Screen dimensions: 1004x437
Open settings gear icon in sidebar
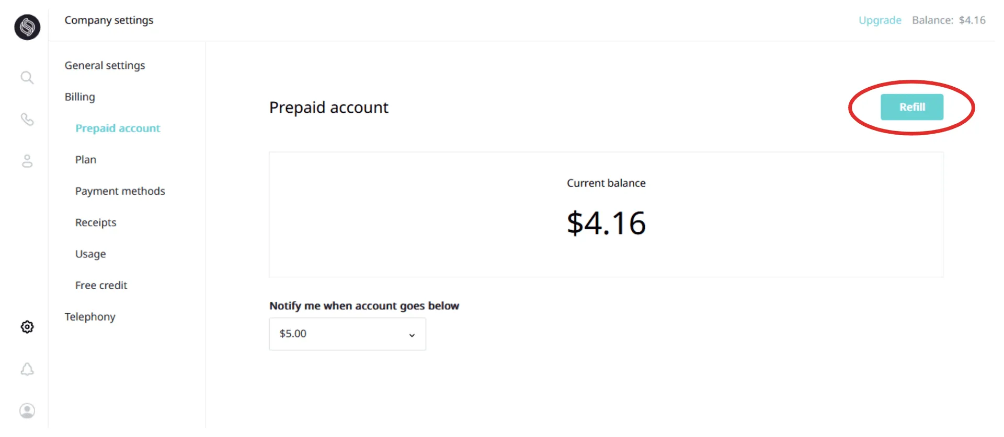point(27,327)
